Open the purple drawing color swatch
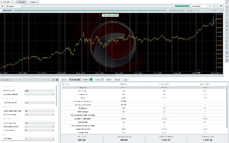229x143 pixels. point(227,53)
